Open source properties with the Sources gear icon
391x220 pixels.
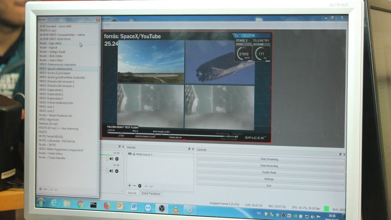tap(140, 186)
